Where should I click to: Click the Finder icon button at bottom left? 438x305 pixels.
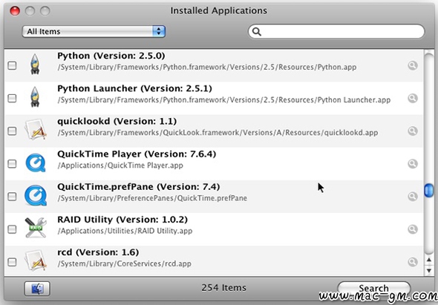pos(37,289)
